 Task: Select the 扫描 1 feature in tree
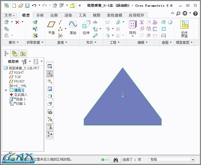(17, 104)
